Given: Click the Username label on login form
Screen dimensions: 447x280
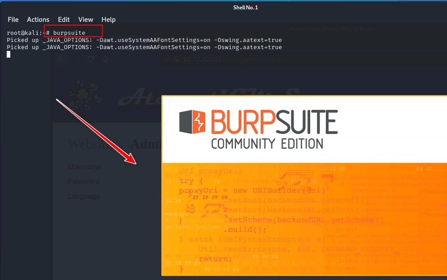Looking at the screenshot, I should 84,167.
